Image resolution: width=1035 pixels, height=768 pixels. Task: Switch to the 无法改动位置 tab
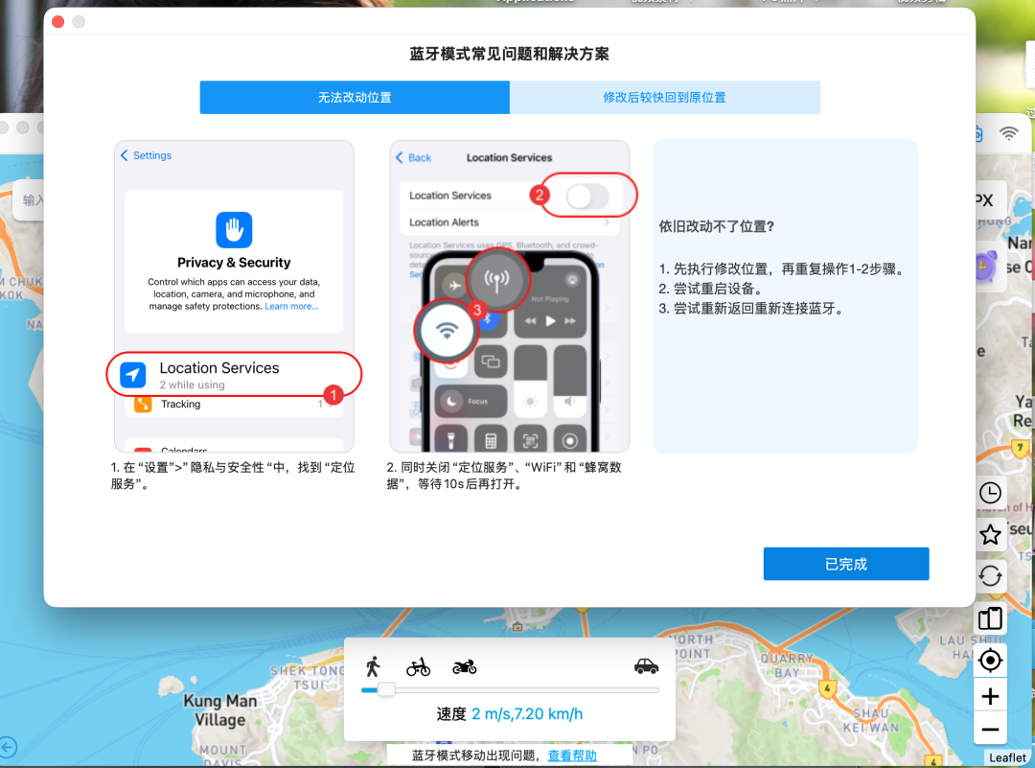[x=355, y=97]
